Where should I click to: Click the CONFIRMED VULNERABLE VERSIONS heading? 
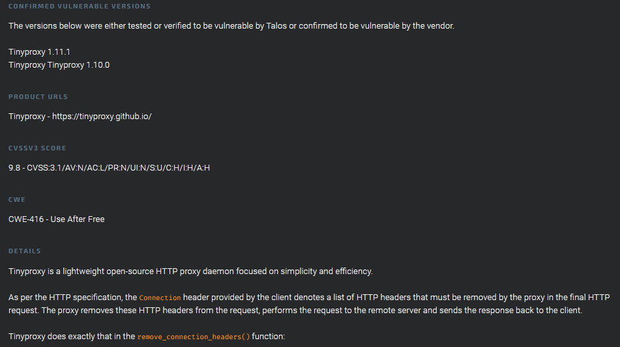click(x=80, y=7)
